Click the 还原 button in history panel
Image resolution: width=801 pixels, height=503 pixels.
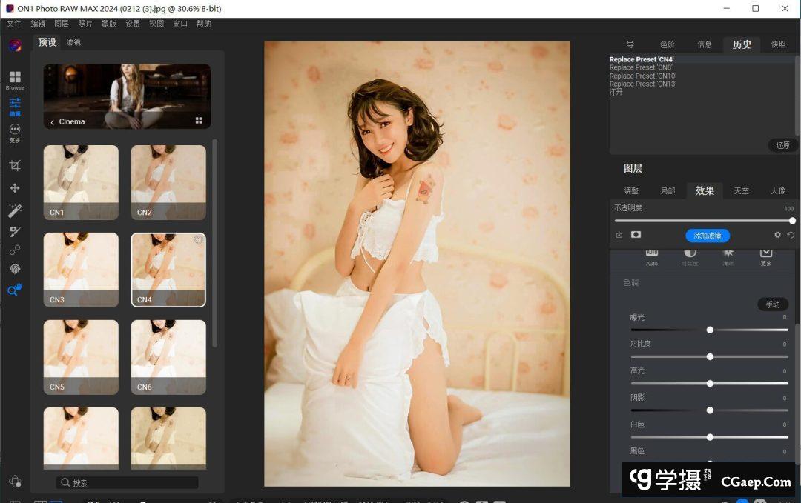coord(782,145)
